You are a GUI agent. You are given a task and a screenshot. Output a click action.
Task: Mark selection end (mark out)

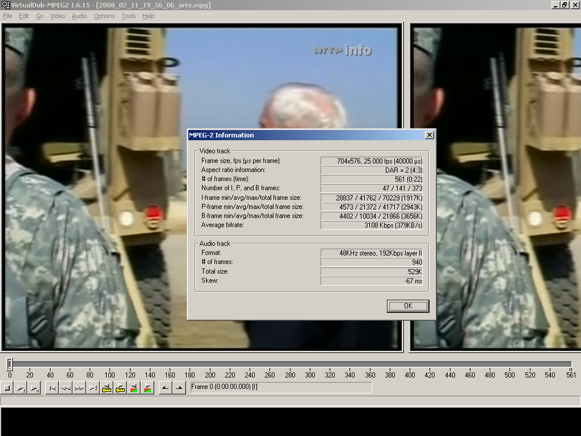(178, 388)
